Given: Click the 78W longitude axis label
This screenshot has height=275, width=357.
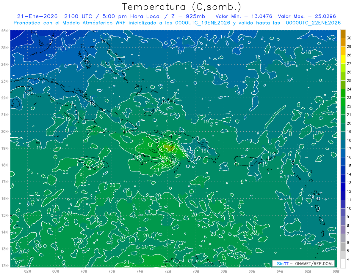Looking at the screenshot, I should tap(84, 271).
